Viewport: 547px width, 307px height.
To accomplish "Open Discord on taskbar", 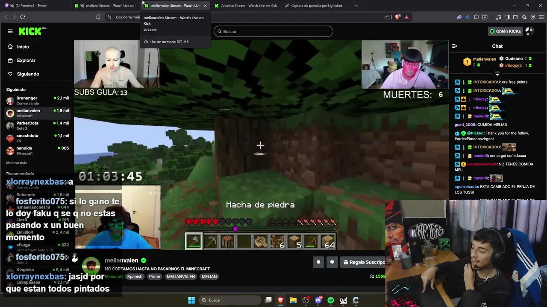I will (x=318, y=300).
